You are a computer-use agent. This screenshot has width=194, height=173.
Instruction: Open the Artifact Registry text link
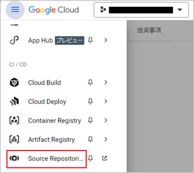pos(51,140)
